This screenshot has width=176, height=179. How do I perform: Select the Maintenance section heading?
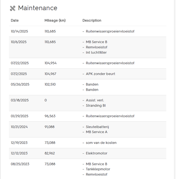(38, 8)
